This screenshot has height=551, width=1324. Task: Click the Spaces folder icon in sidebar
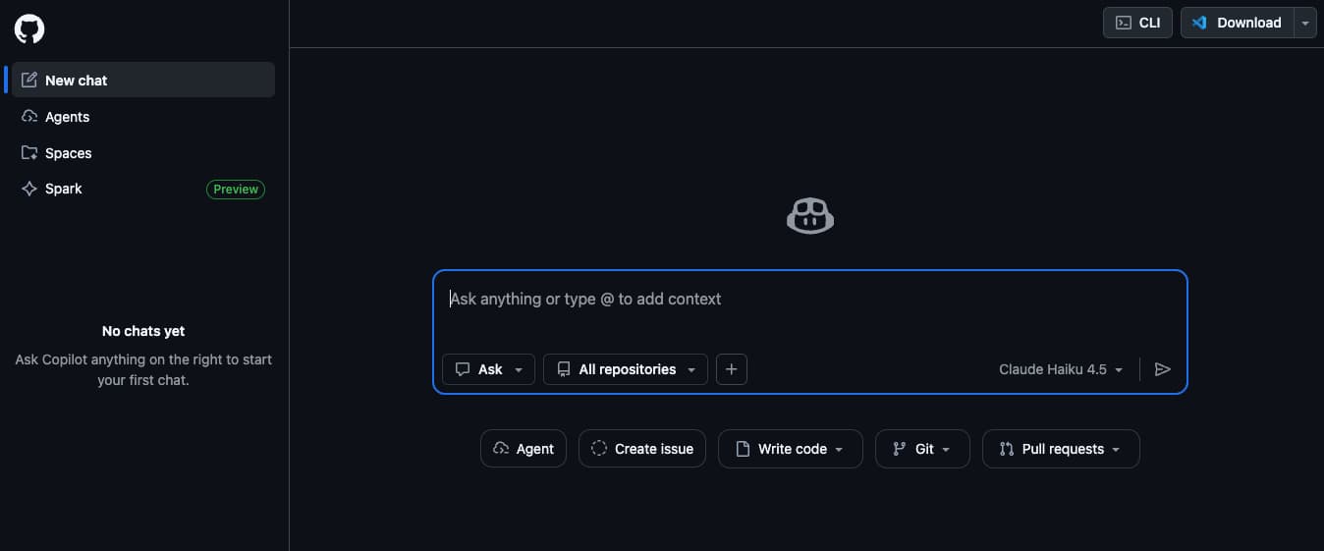(x=29, y=153)
